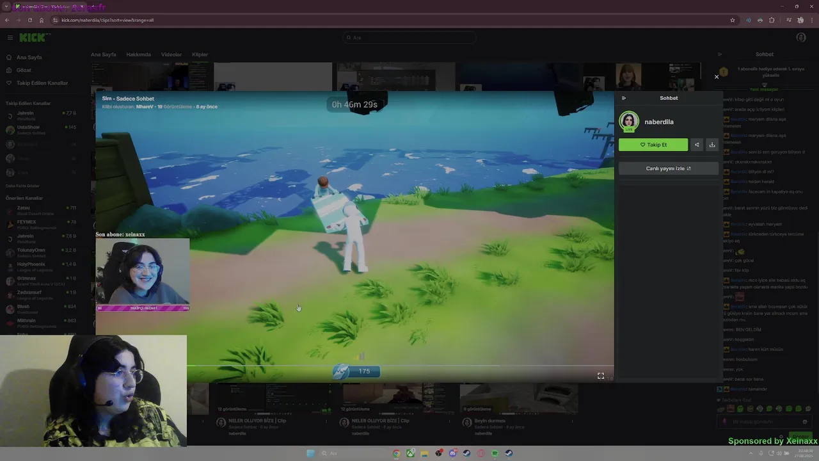819x461 pixels.
Task: Collapse chat panel in clip popup
Action: (624, 98)
